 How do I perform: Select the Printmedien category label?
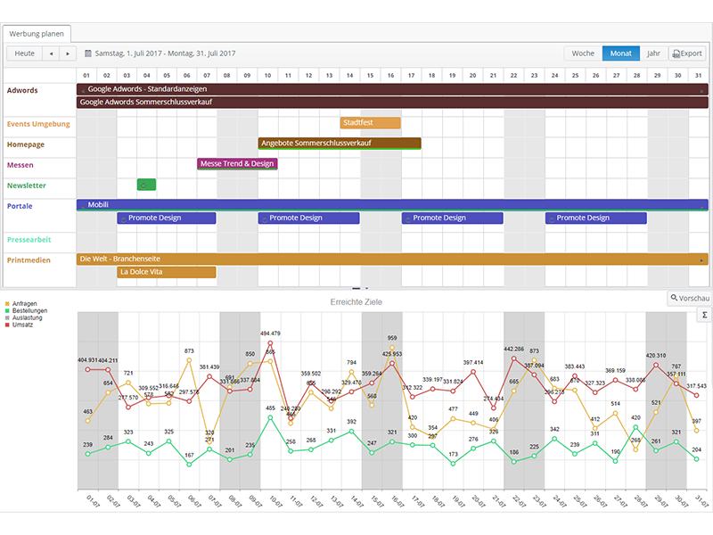[x=29, y=260]
